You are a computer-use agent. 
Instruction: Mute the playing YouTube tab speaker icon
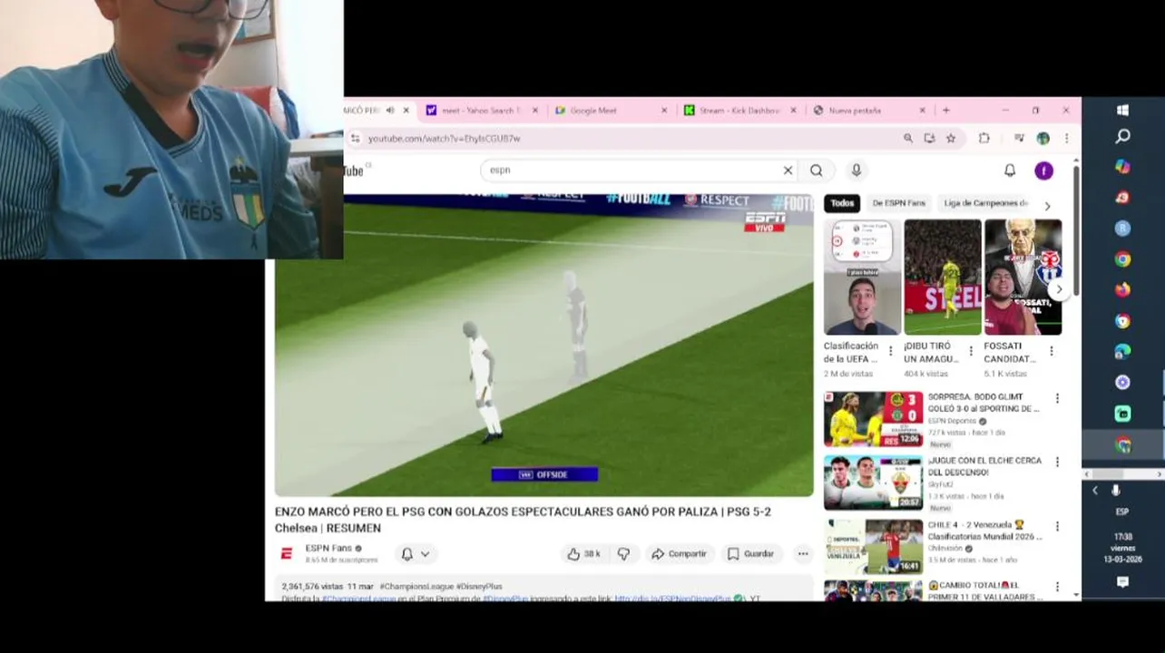(390, 111)
